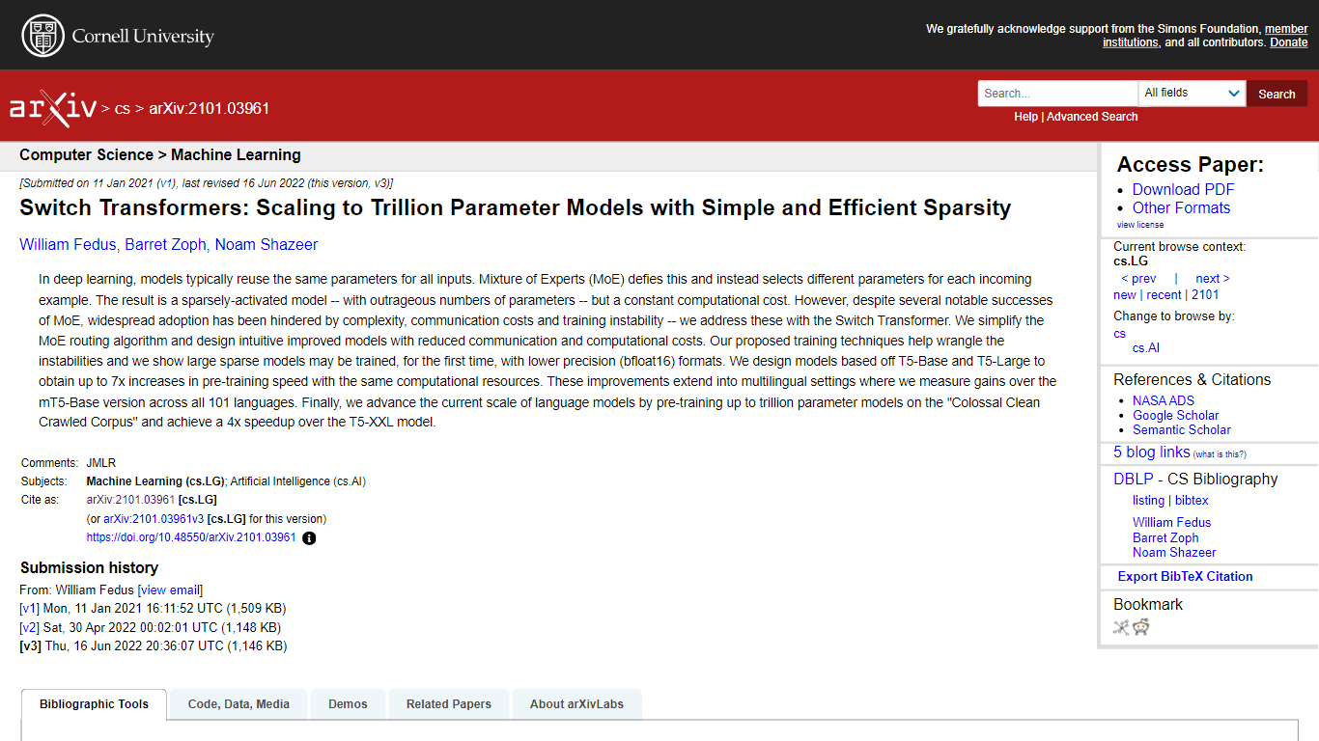
Task: Open arXiv:2101.03961 cite-as link
Action: tap(130, 500)
